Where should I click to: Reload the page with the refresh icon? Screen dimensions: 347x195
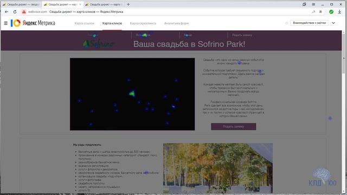point(15,12)
